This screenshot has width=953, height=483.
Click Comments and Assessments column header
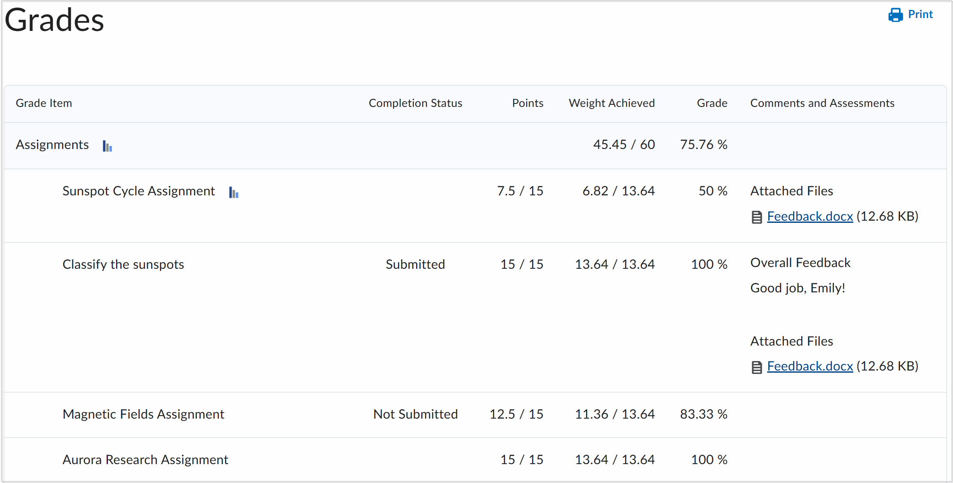pos(822,103)
